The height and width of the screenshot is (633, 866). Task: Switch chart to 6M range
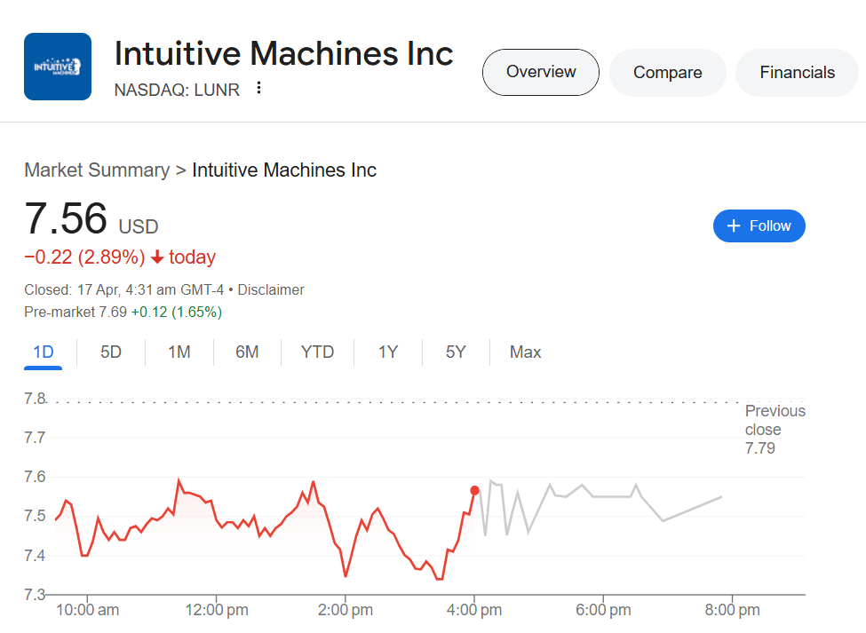(247, 352)
